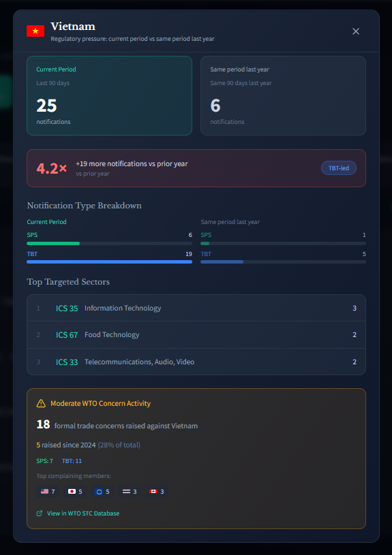The height and width of the screenshot is (555, 392).
Task: Click the 'TBT: 11' label
Action: point(72,461)
